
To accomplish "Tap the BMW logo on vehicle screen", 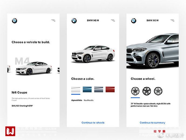I will [15, 21].
